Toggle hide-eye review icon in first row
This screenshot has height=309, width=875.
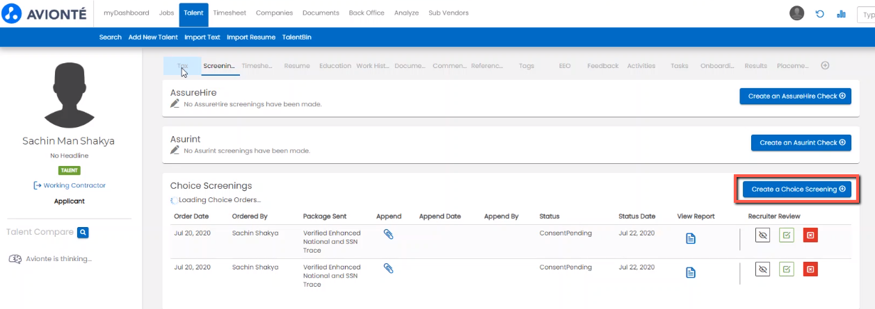tap(762, 235)
